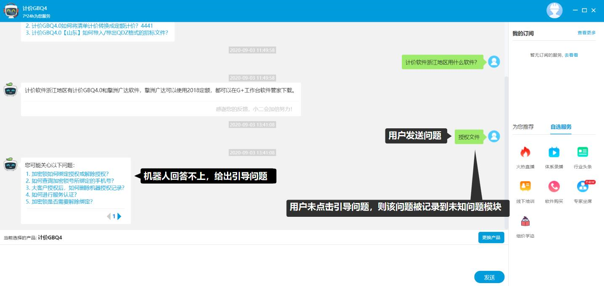This screenshot has height=286, width=604.
Task: Click the 行业头条 industry news icon
Action: tap(583, 152)
